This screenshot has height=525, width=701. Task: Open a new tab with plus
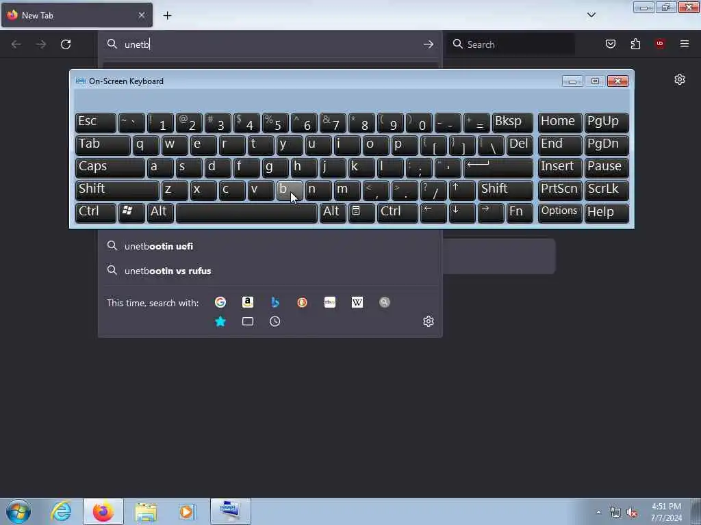pos(167,16)
